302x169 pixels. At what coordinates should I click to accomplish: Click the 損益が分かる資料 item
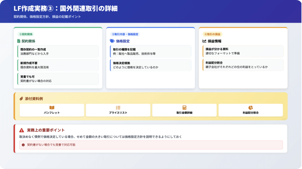click(x=243, y=51)
